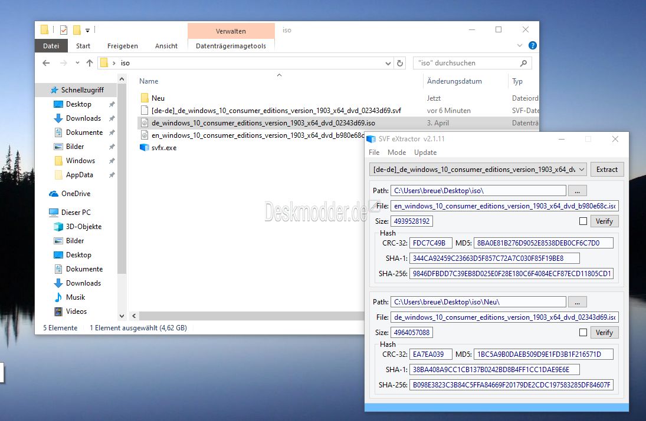Switch to the Freigeben ribbon tab

(122, 46)
